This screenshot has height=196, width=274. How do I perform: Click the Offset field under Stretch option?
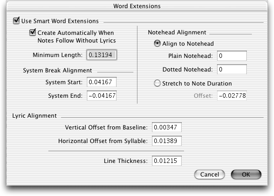[232, 96]
